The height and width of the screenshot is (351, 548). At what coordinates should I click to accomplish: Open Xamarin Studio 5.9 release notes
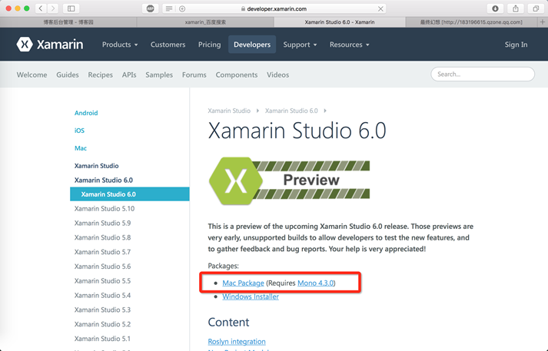click(102, 223)
